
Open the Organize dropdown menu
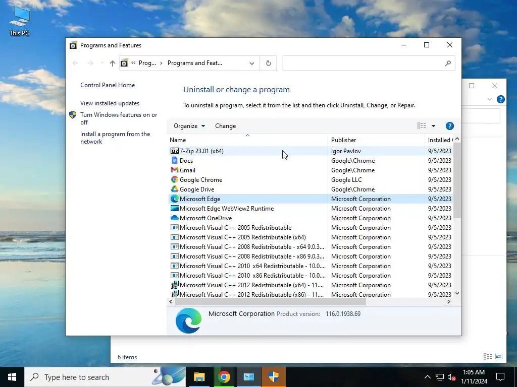pos(189,126)
